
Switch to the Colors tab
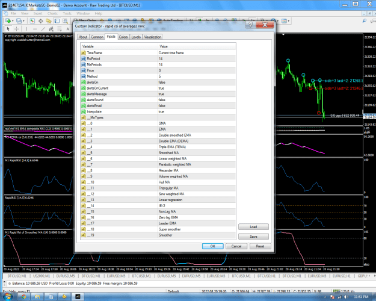pos(123,37)
